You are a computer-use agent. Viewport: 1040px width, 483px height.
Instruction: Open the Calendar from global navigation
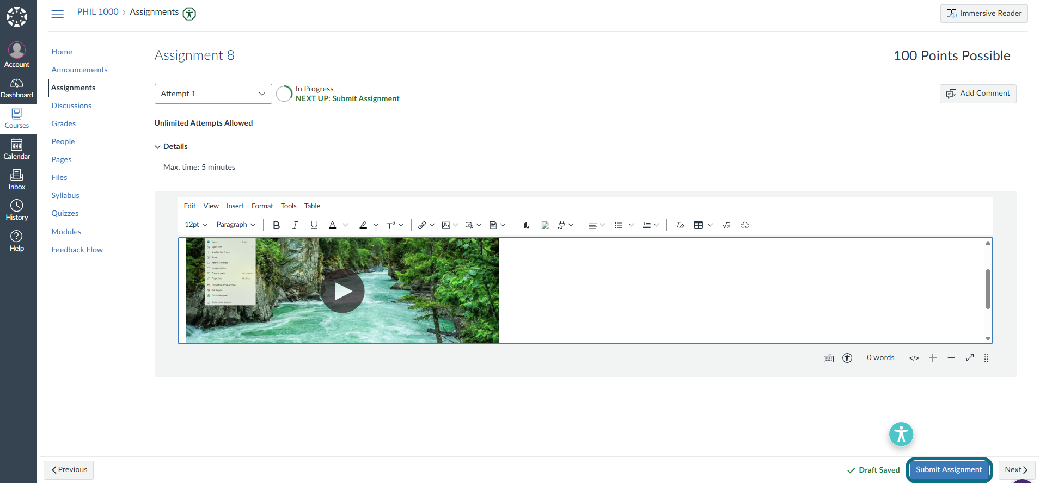(17, 149)
